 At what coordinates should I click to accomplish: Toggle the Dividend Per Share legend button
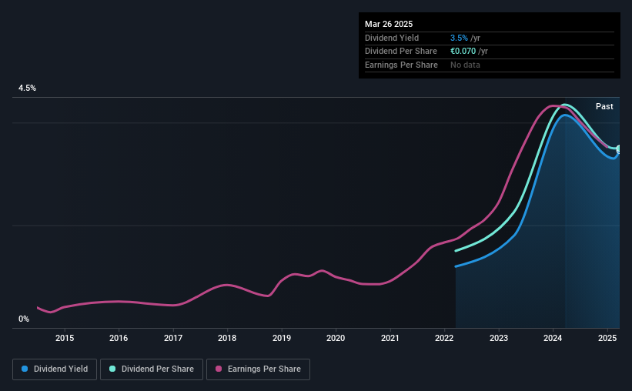152,369
